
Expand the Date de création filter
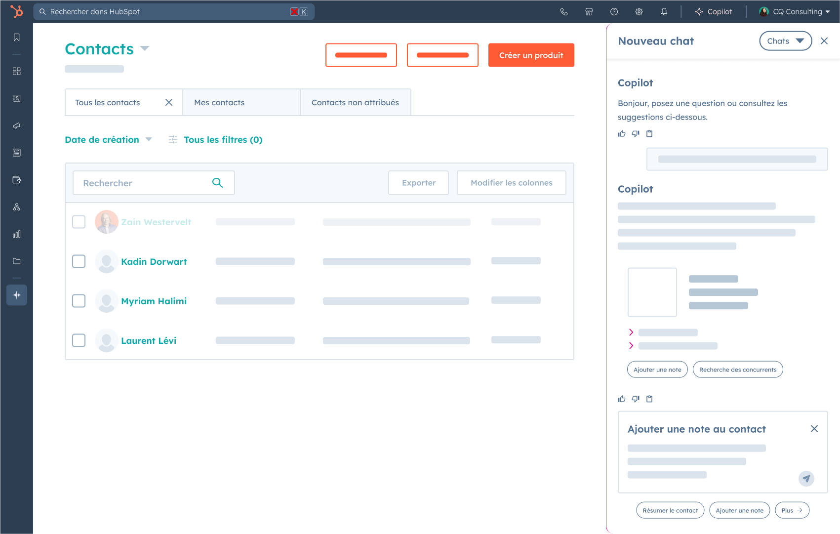108,140
